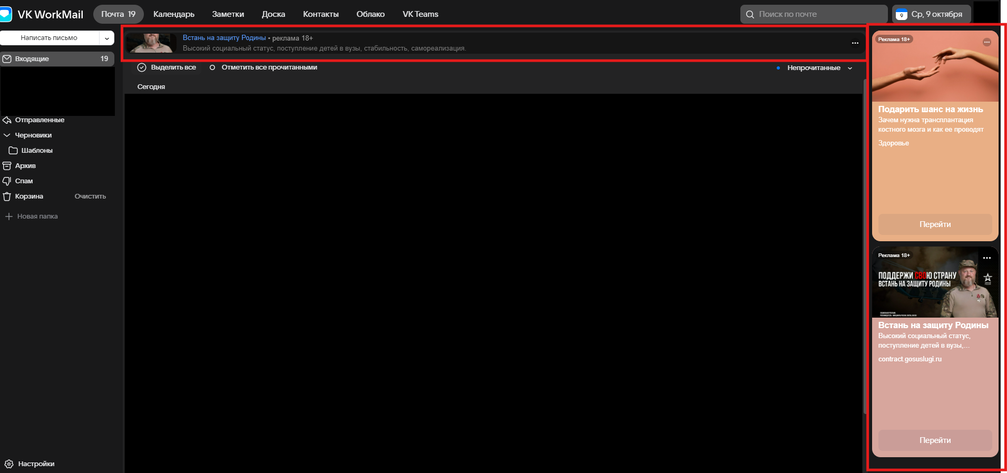This screenshot has height=473, width=1007.
Task: Click Написать письмо button
Action: [x=49, y=38]
